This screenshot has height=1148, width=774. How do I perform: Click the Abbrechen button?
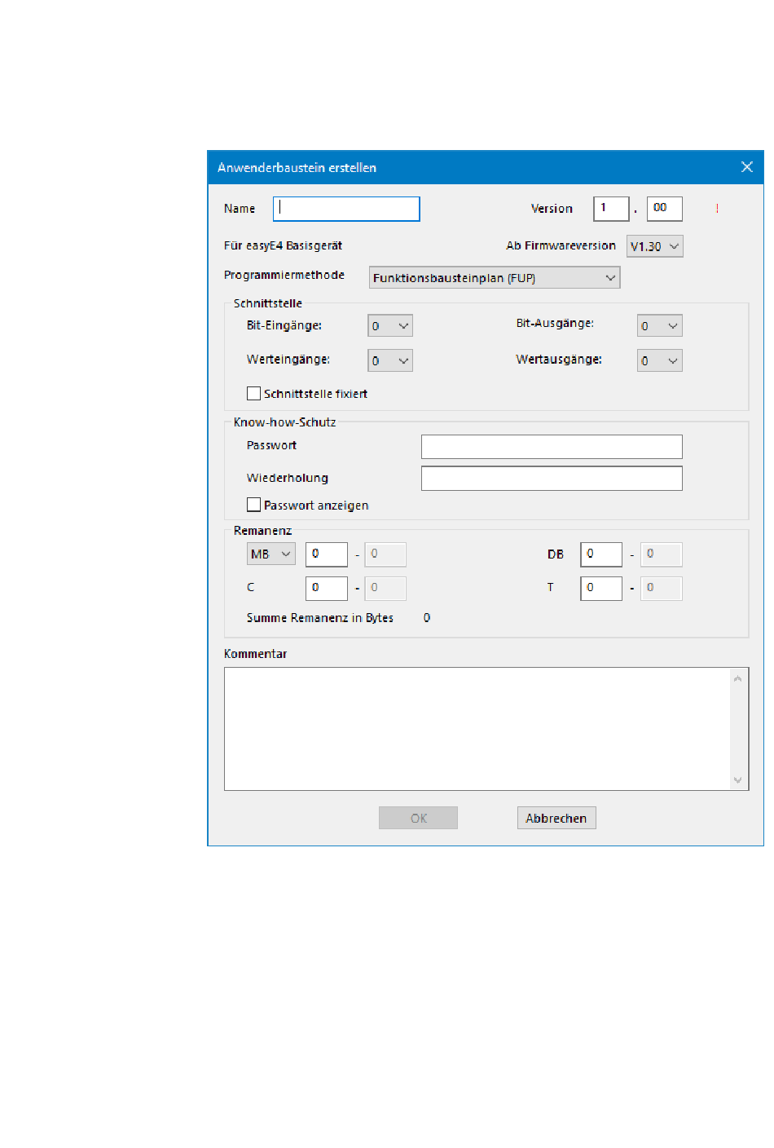tap(556, 818)
